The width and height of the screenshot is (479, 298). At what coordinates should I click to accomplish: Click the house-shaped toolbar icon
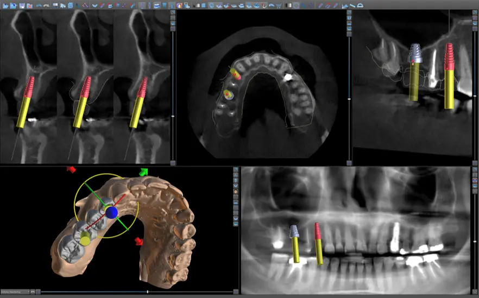pos(179,5)
